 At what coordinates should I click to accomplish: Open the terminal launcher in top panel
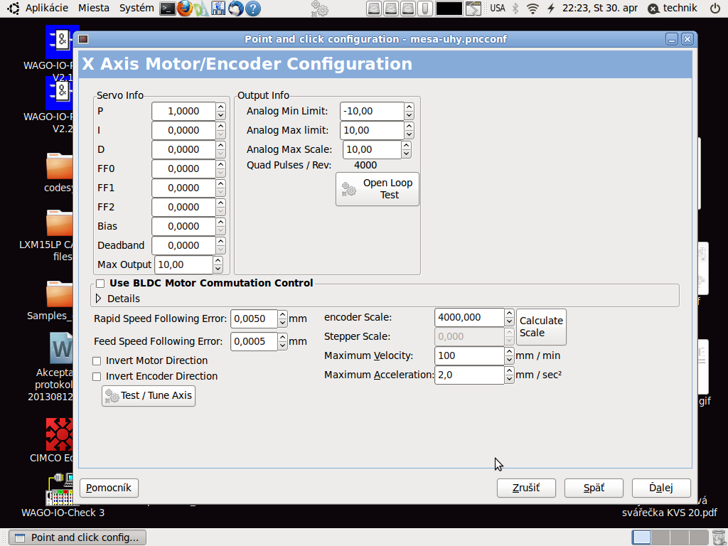click(x=167, y=9)
